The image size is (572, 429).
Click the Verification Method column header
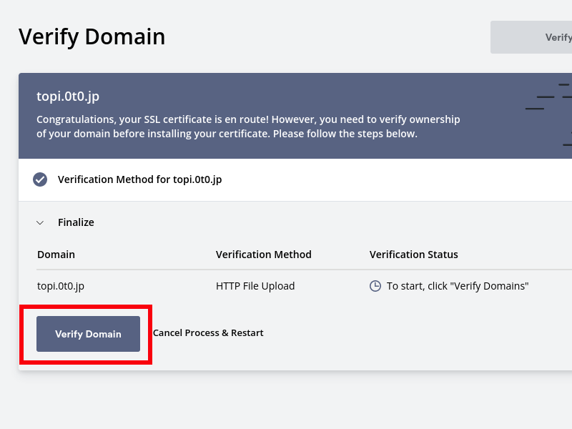(263, 255)
